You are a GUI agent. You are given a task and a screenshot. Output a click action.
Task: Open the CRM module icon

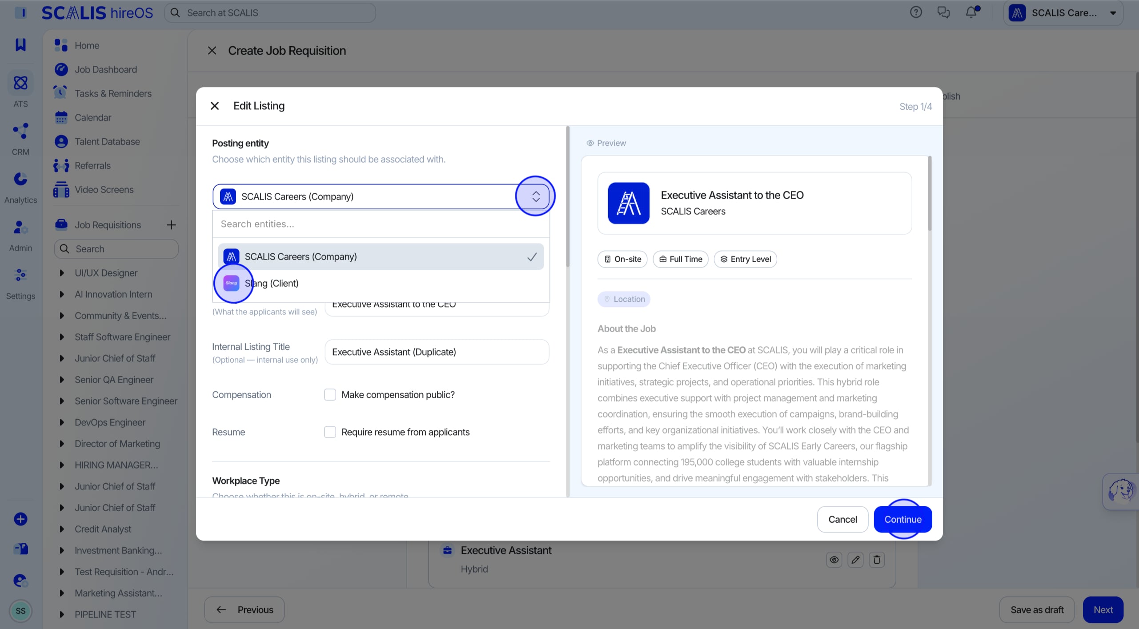tap(20, 131)
